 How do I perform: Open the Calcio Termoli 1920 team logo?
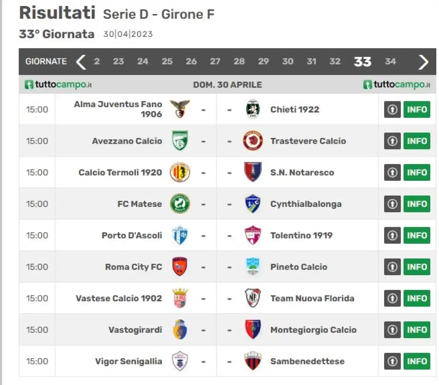click(180, 172)
